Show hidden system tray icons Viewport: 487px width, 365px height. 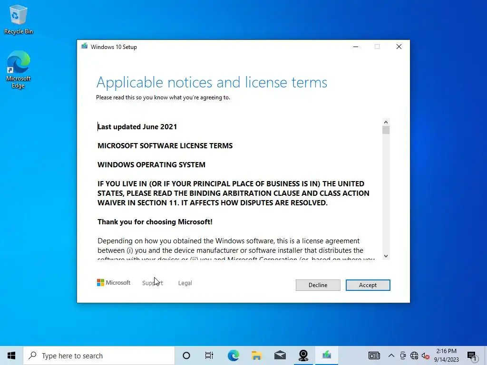tap(391, 355)
